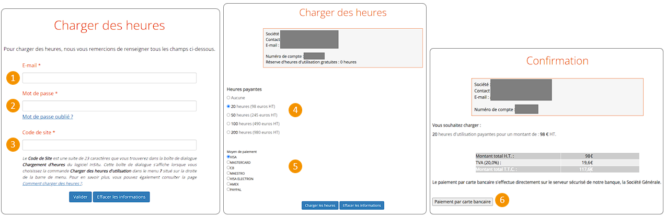
Task: Click the orange number 6 badge
Action: 502,200
